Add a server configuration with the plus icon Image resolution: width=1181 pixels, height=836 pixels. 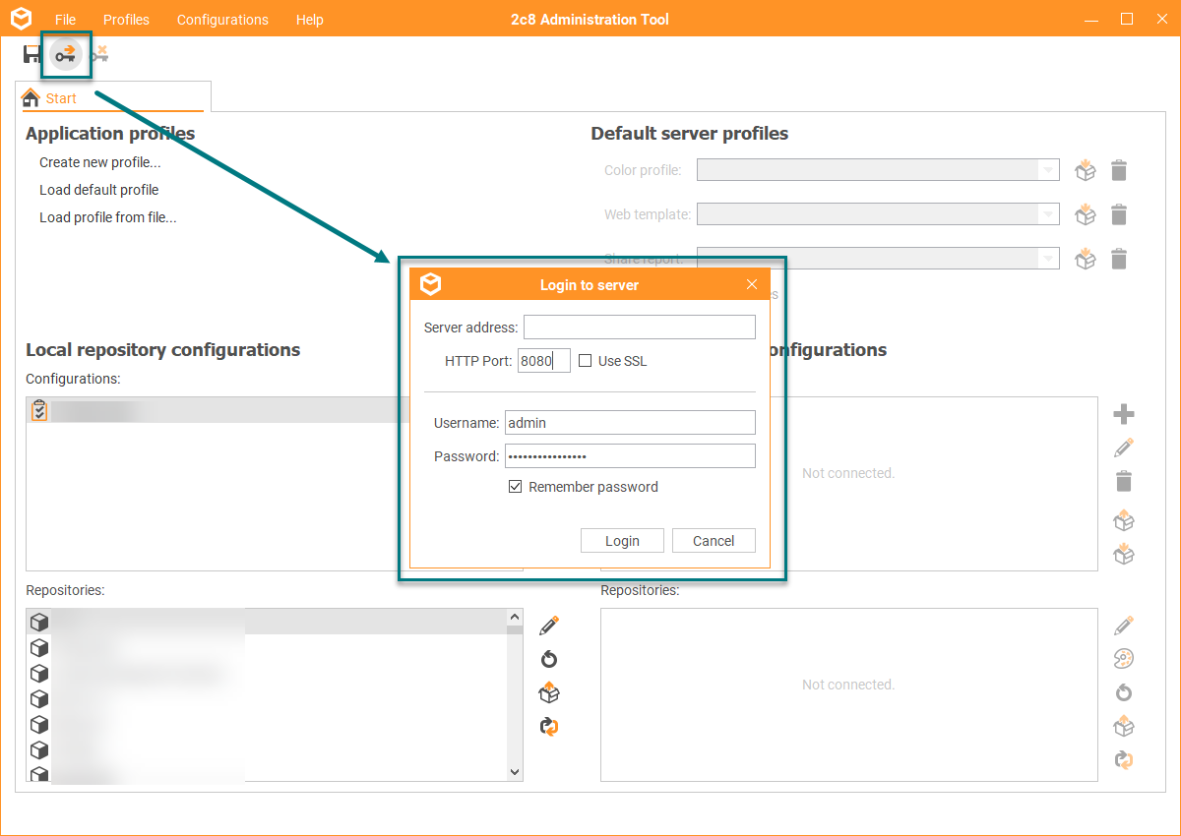(x=1124, y=414)
